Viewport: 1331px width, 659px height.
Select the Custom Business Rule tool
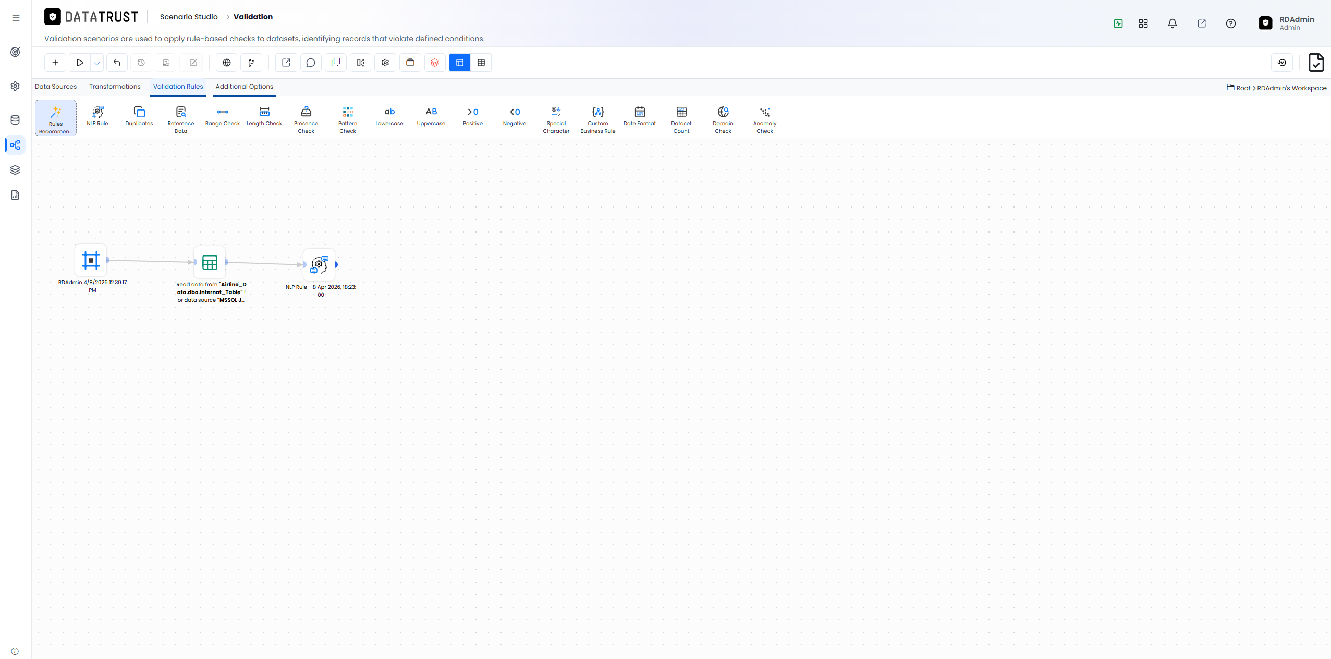click(598, 119)
